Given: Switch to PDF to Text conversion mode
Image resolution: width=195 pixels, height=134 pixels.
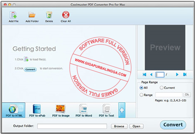Looking at the screenshot, I should click(x=106, y=111).
